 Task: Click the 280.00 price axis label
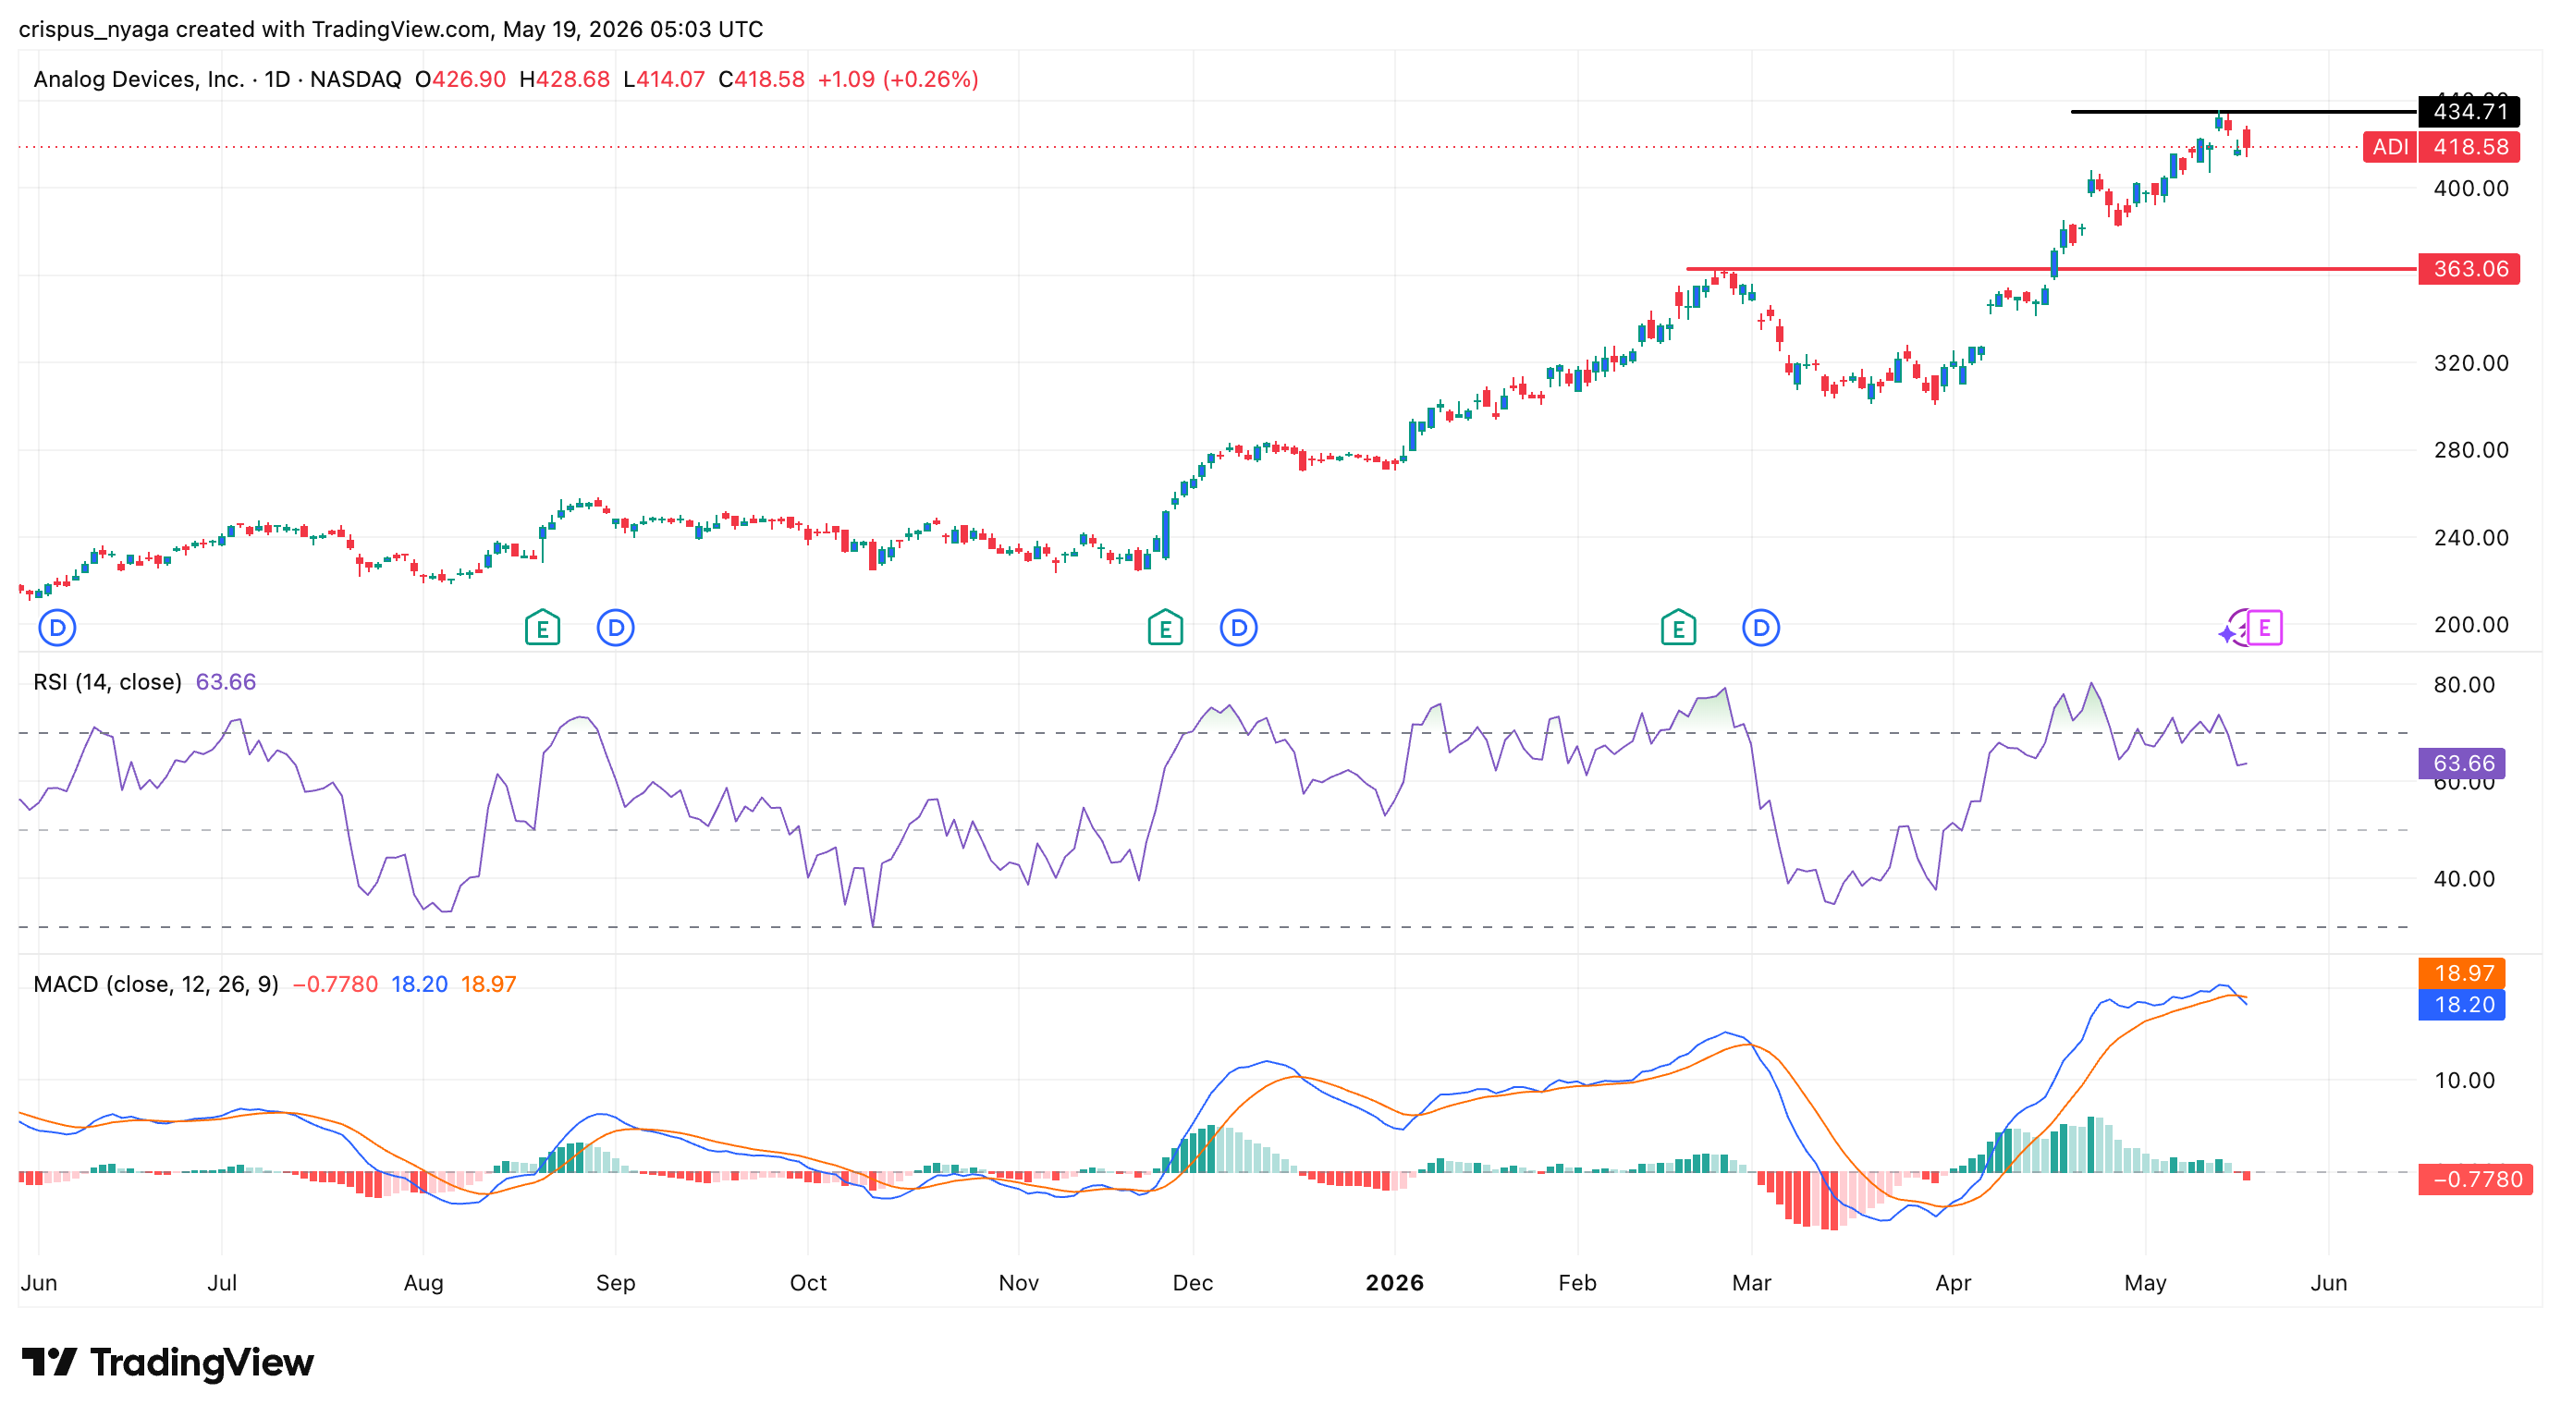[x=2471, y=450]
